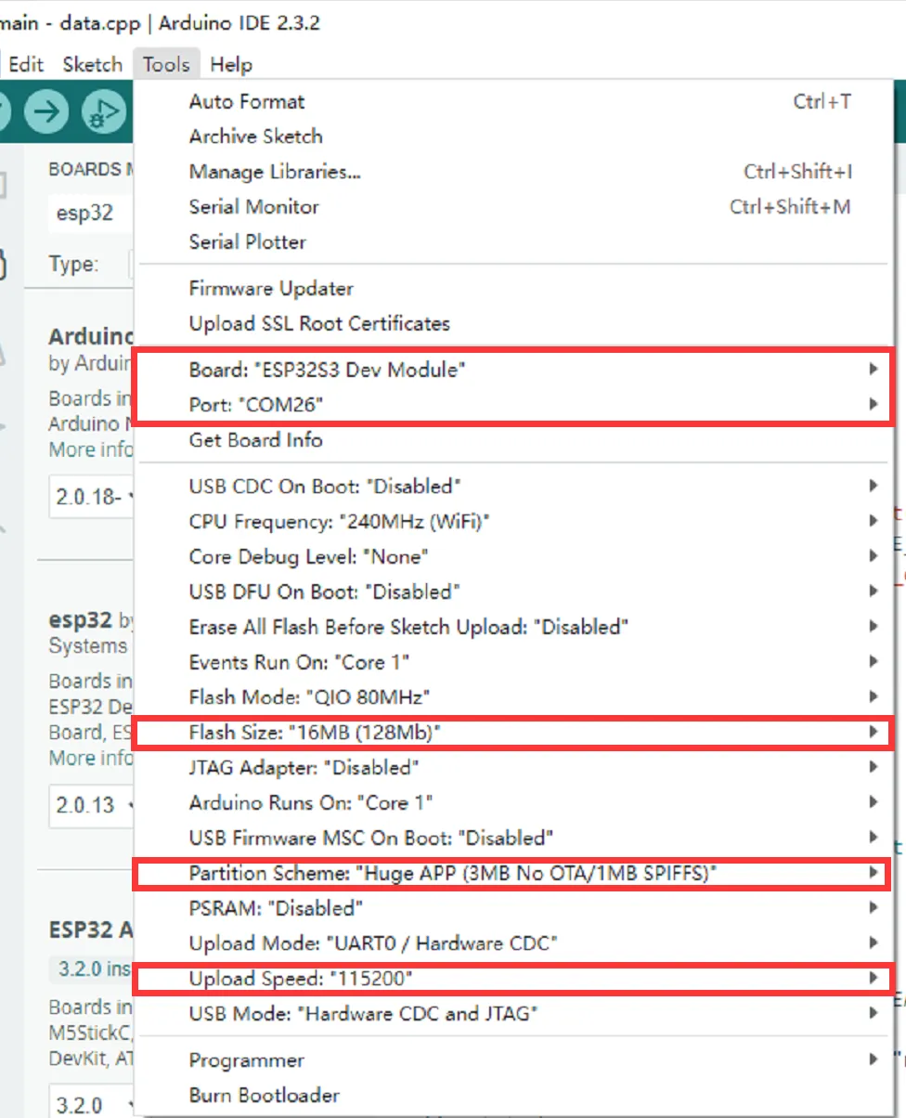The height and width of the screenshot is (1118, 906).
Task: Open the 2.0.18 version dropdown
Action: [x=91, y=497]
